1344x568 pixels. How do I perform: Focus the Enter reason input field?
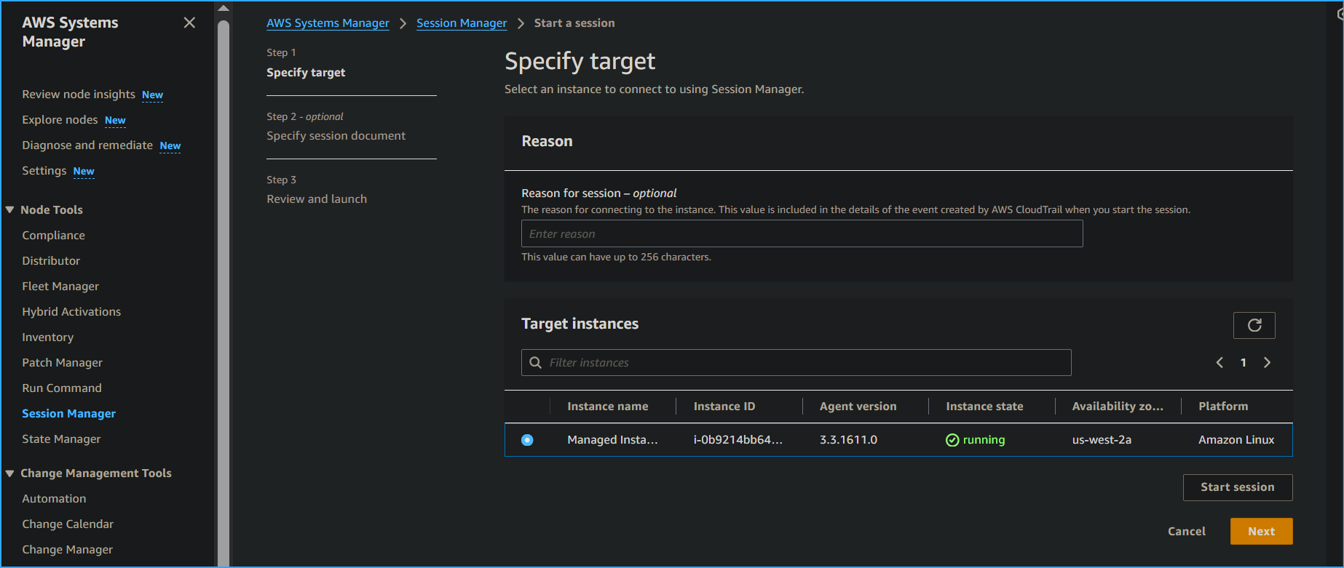802,234
